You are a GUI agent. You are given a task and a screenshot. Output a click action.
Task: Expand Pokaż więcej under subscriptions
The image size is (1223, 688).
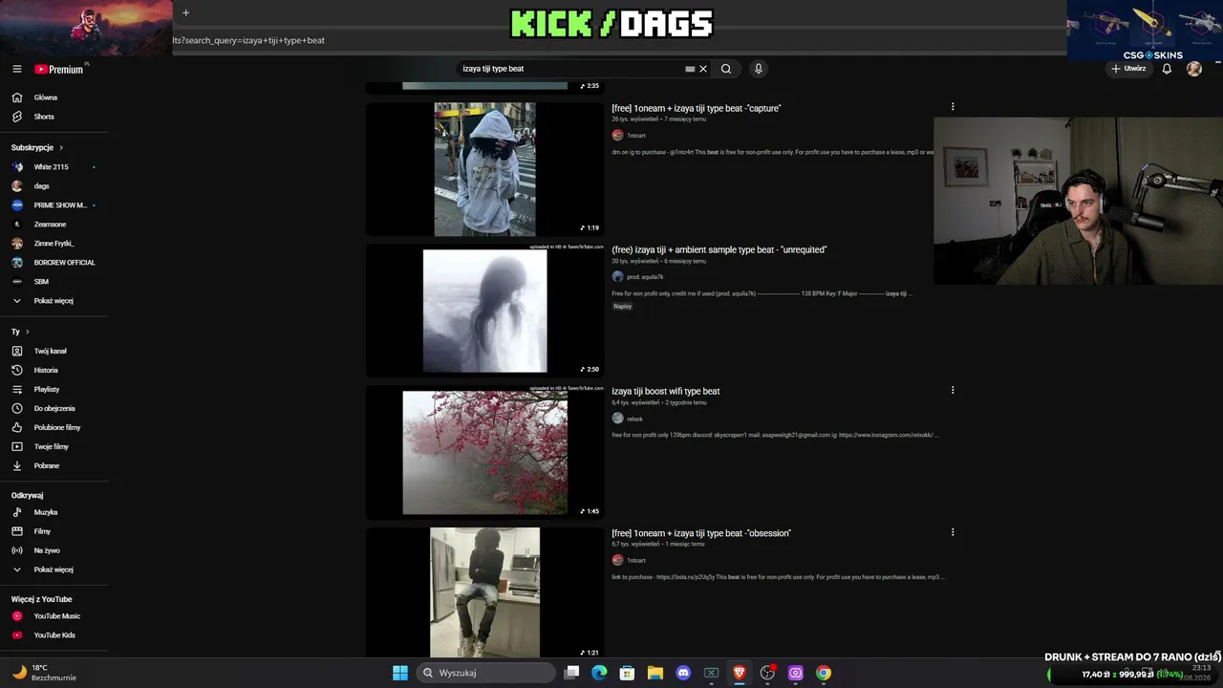click(53, 301)
